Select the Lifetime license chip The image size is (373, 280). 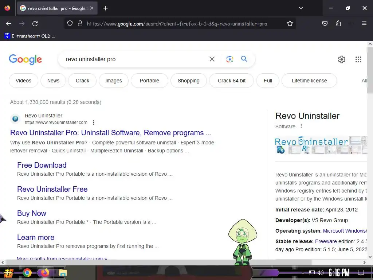(x=309, y=81)
